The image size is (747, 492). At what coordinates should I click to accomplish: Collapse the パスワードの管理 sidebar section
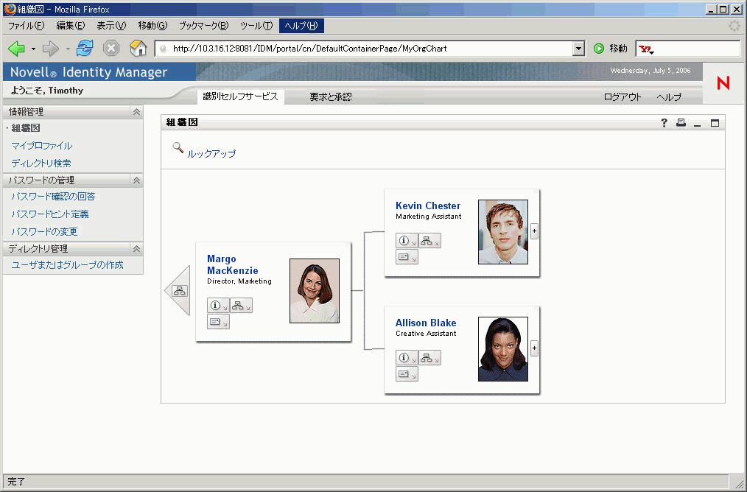pos(136,180)
